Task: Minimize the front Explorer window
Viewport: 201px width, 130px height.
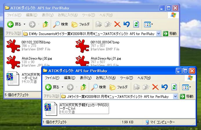Action: [x=179, y=71]
